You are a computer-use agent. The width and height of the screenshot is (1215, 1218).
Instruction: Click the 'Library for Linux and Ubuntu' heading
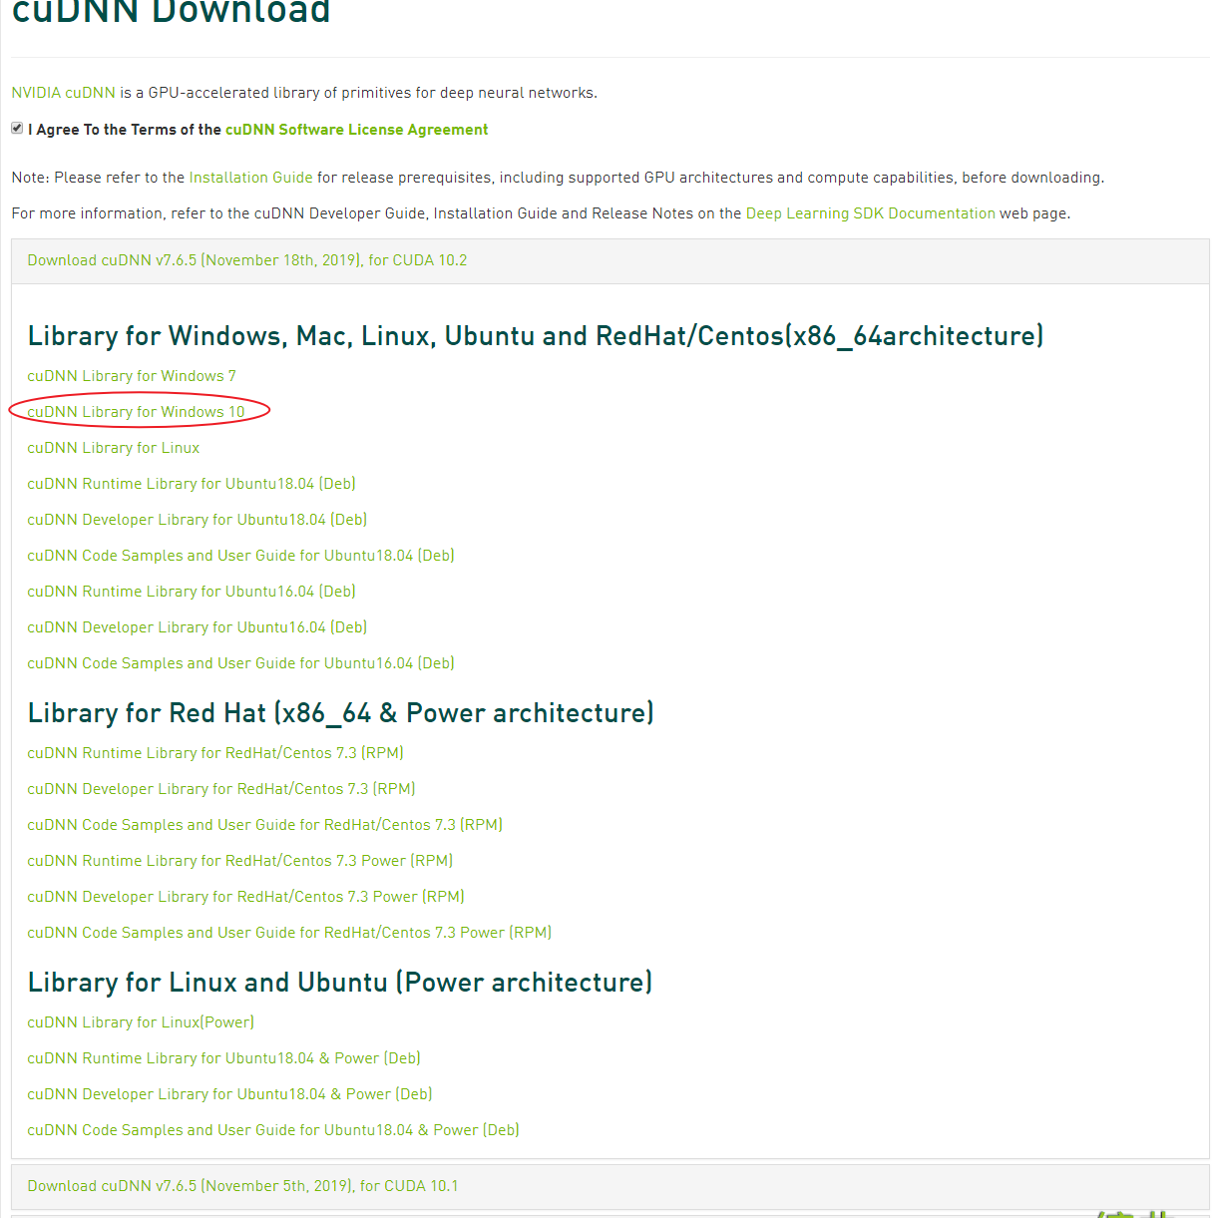[340, 983]
